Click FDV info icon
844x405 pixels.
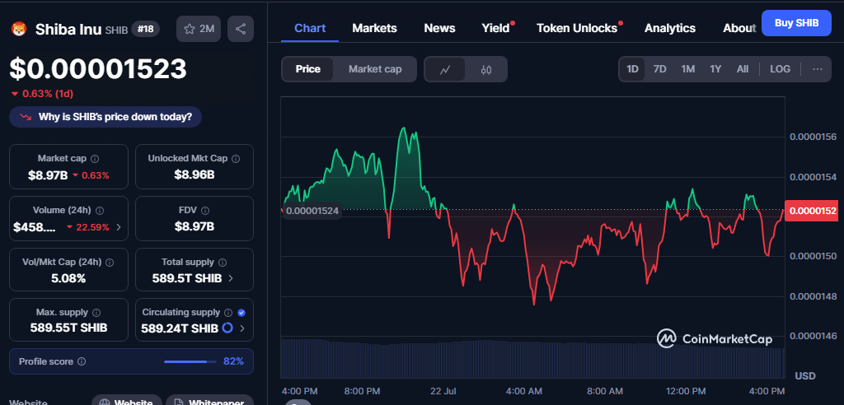pos(205,211)
